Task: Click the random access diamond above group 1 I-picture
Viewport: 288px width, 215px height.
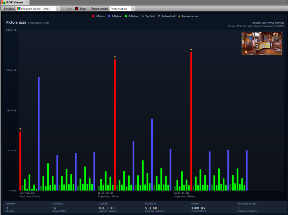Action: [x=20, y=129]
